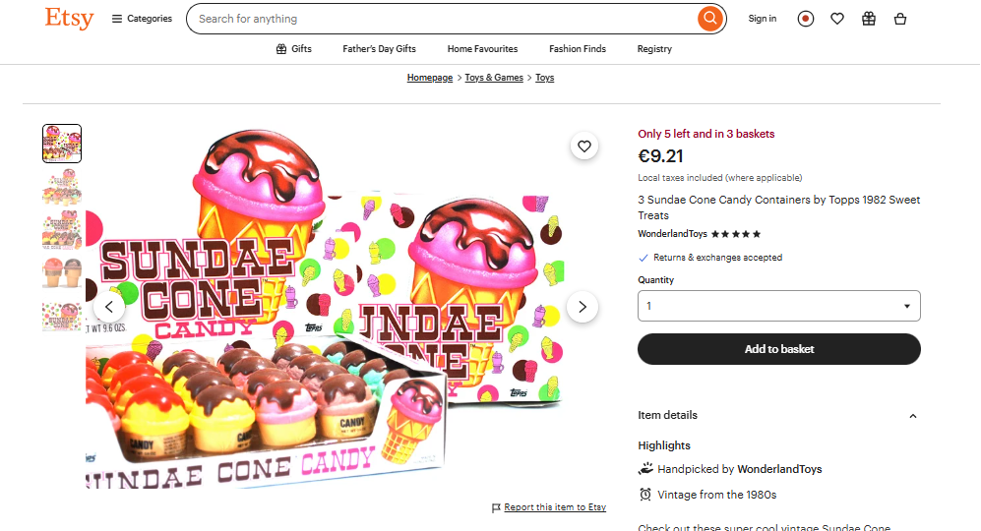Collapse the Item details section
Screen dimensions: 981x531
(x=912, y=416)
